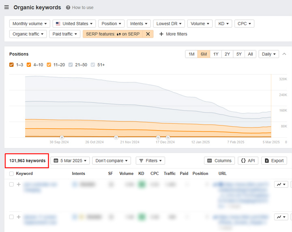Toggle the 11–20 positions checkbox
Screen dimensions: 292x232
[49, 65]
